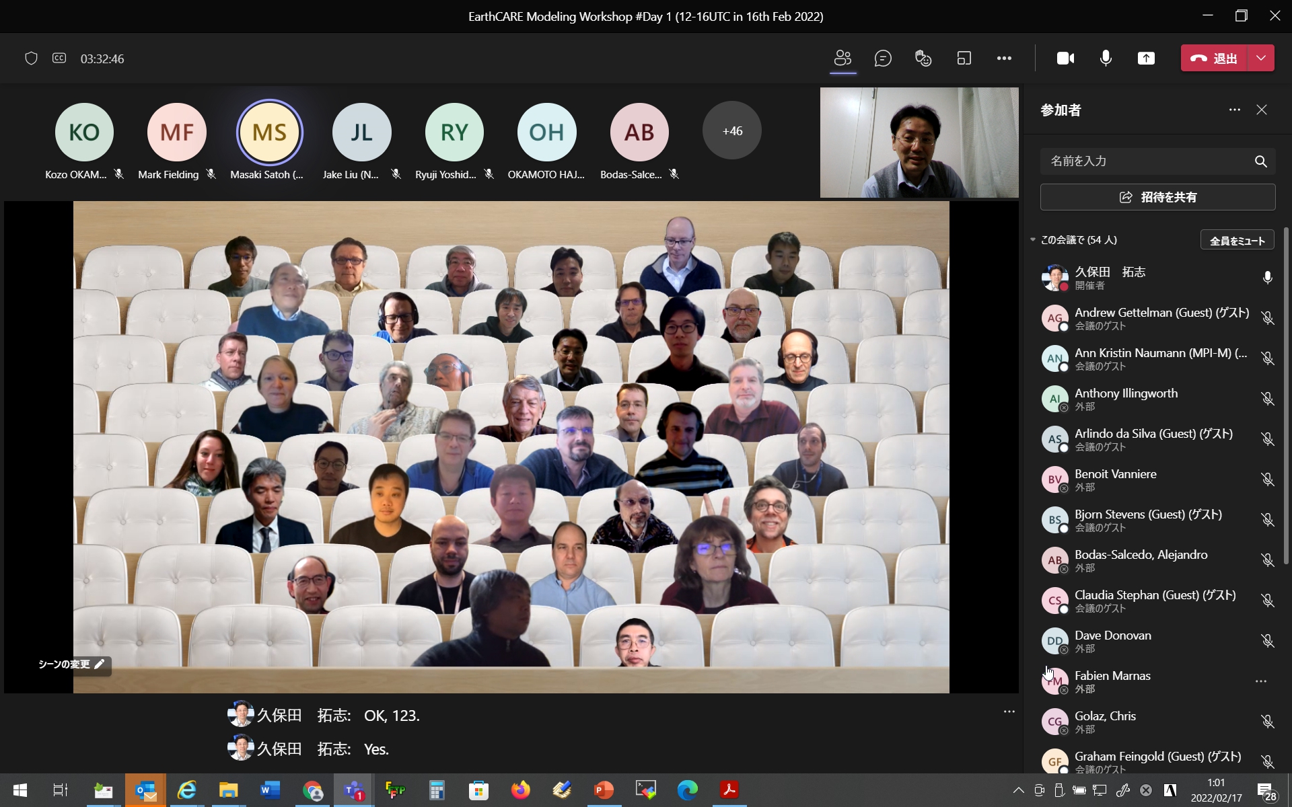Toggle the camera on or off
The height and width of the screenshot is (807, 1292).
pos(1065,59)
